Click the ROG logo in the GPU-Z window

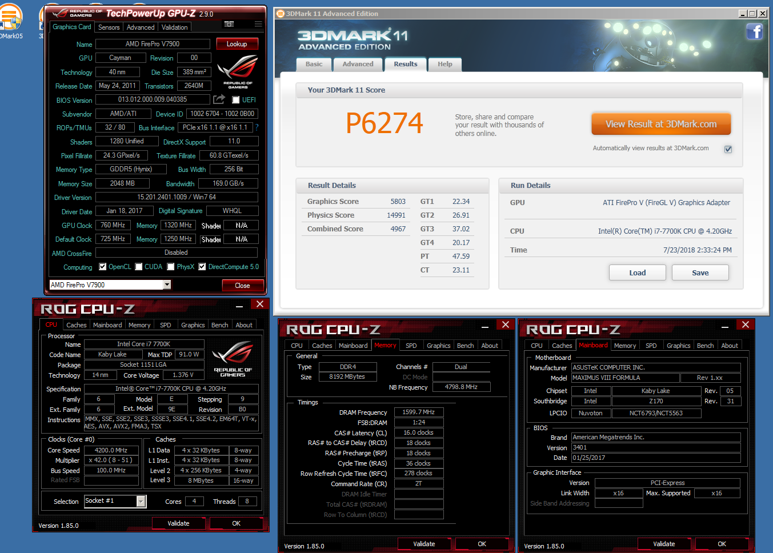(238, 72)
